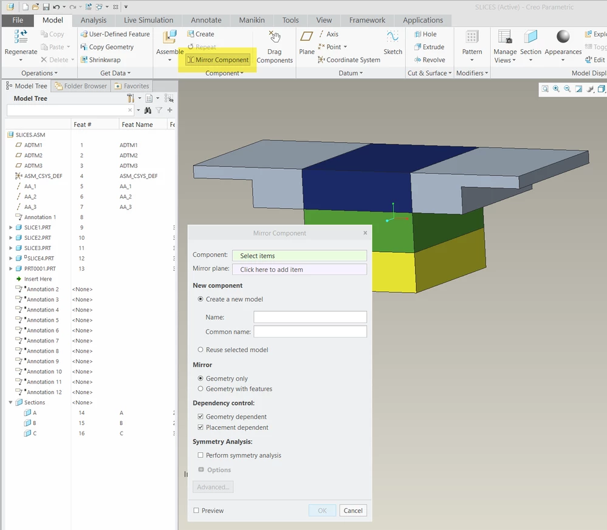Close the Mirror Component dialog
The height and width of the screenshot is (530, 607).
365,233
